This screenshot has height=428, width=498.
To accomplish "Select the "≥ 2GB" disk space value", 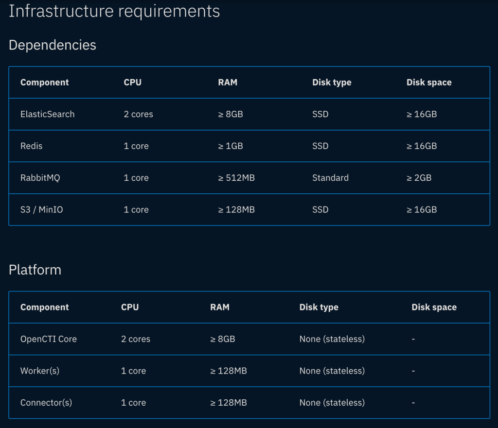I will point(419,178).
